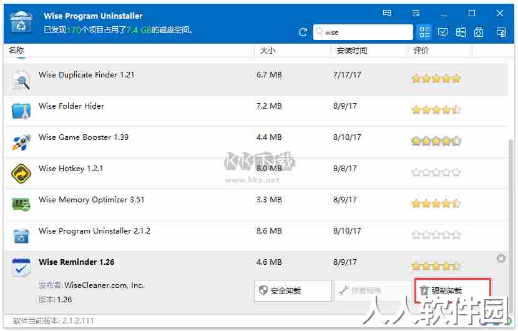Rate Wise Program Uninstaller 2.1.2 empty stars
The height and width of the screenshot is (331, 518).
click(436, 235)
